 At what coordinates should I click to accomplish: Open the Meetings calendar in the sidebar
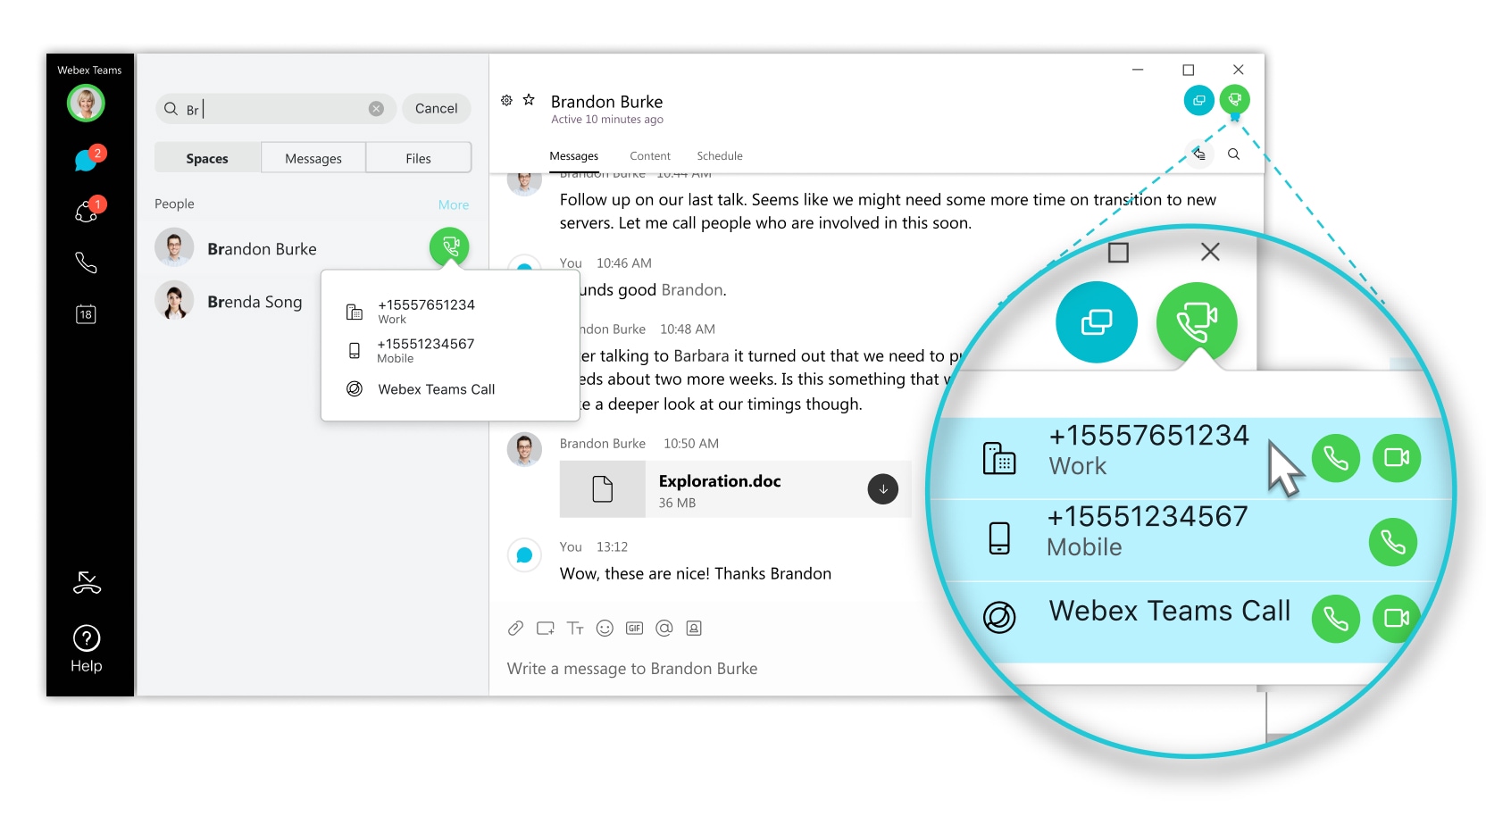[86, 314]
